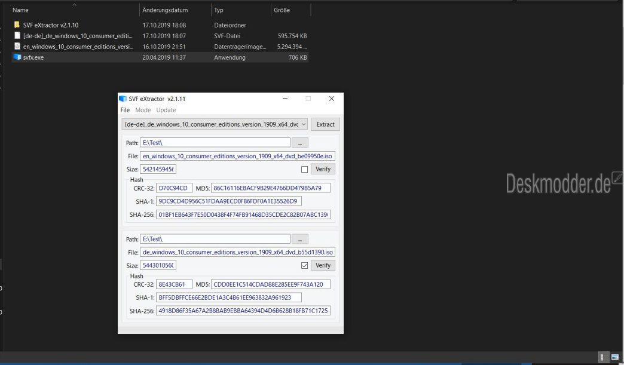Click the first Path field with E:\Test\
Image resolution: width=624 pixels, height=365 pixels.
coord(215,143)
